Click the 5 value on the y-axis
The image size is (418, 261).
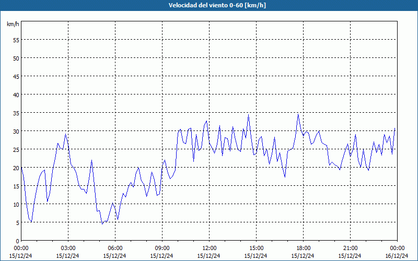point(18,223)
